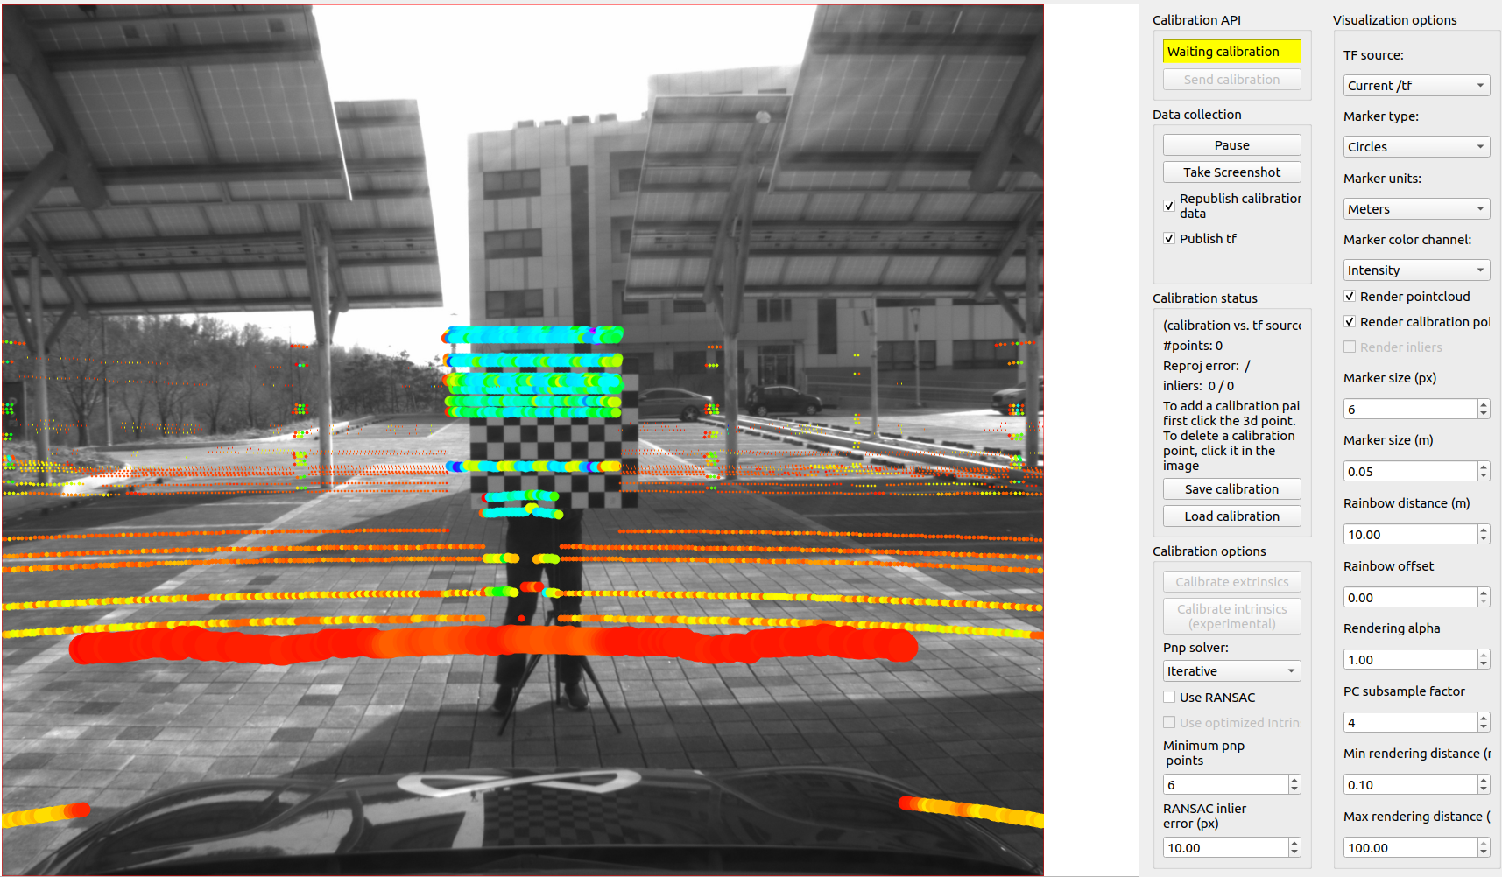Change Marker type from Circles
The height and width of the screenshot is (877, 1502).
[1415, 146]
